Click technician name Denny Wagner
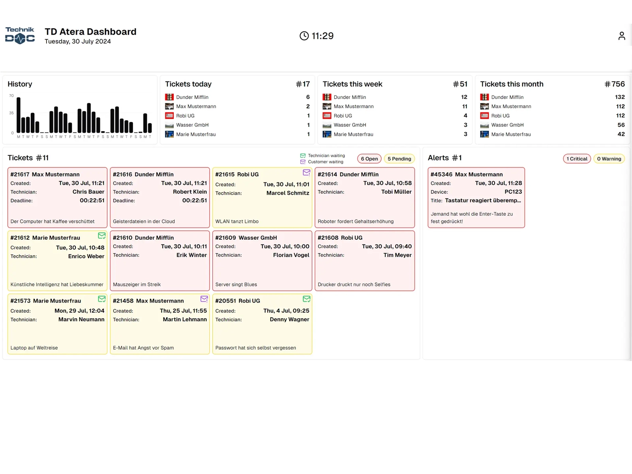 click(x=290, y=320)
